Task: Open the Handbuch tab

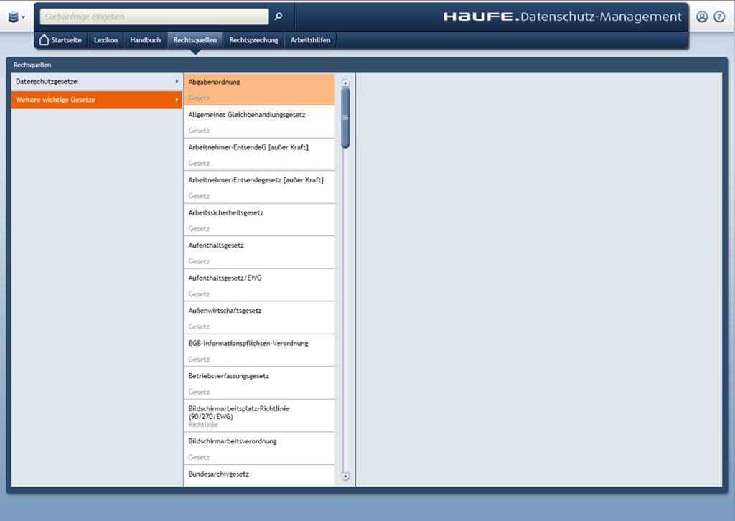Action: pos(145,40)
